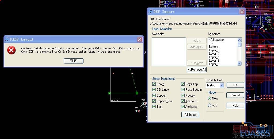Toggle the Routes checkbox

tap(183, 95)
